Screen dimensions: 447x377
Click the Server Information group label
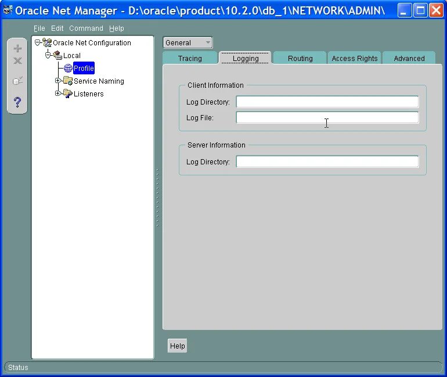tap(217, 145)
